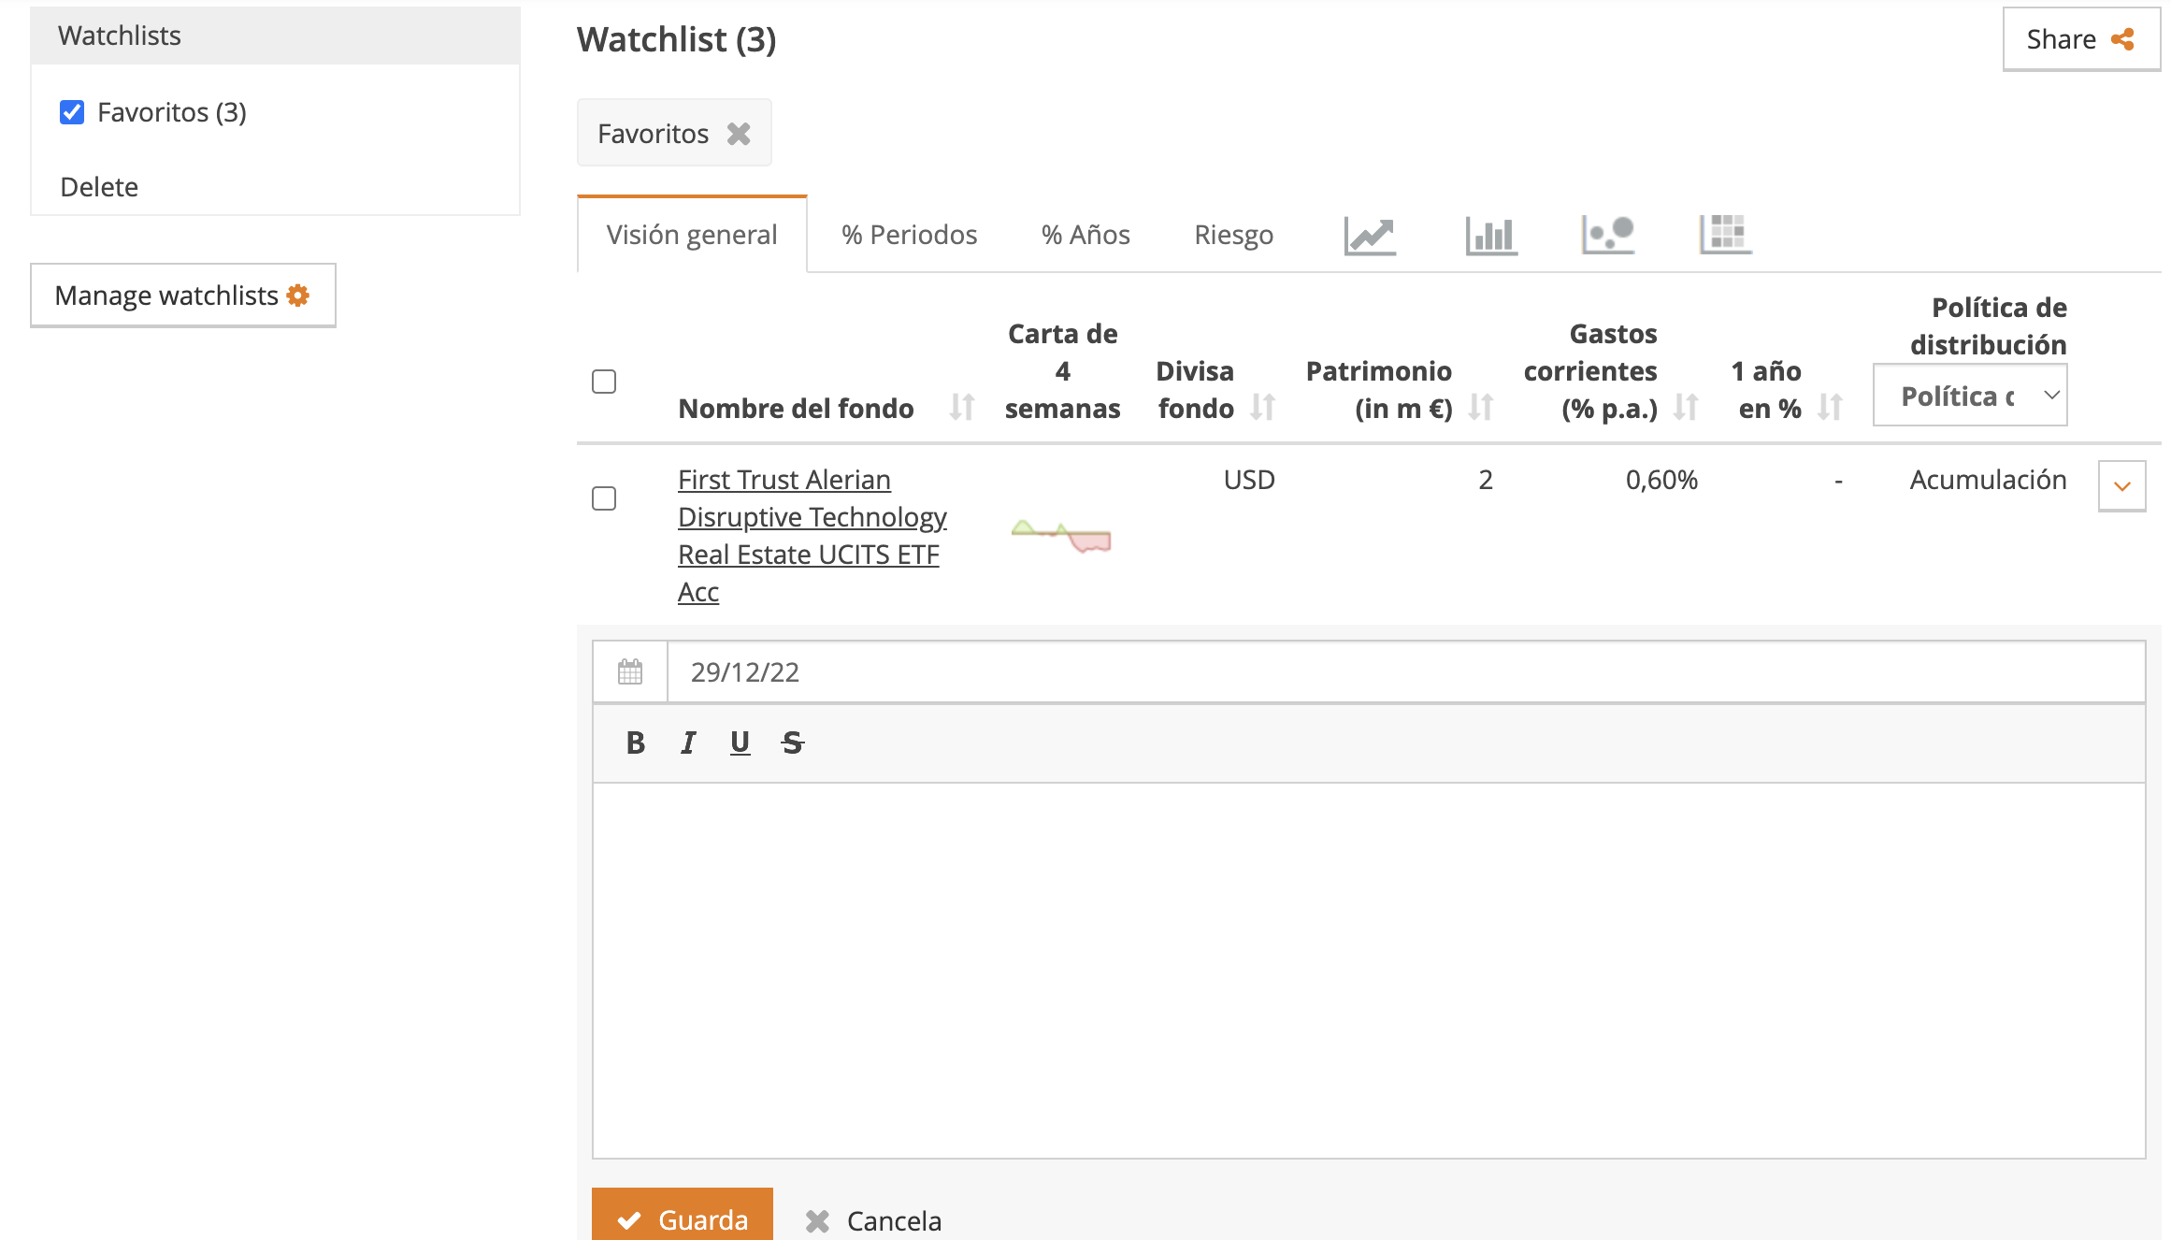Open the heatmap grid view icon
2171x1240 pixels.
tap(1725, 235)
